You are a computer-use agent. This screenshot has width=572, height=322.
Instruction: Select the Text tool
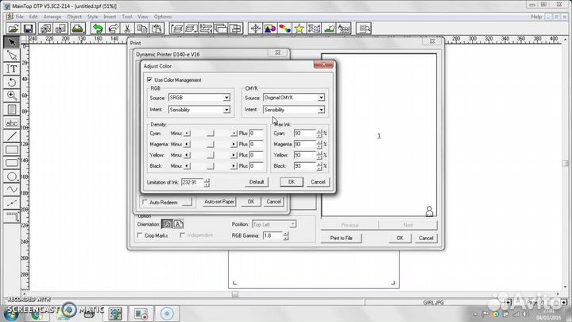(x=11, y=68)
